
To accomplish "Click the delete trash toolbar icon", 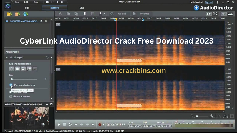I will coord(84,14).
